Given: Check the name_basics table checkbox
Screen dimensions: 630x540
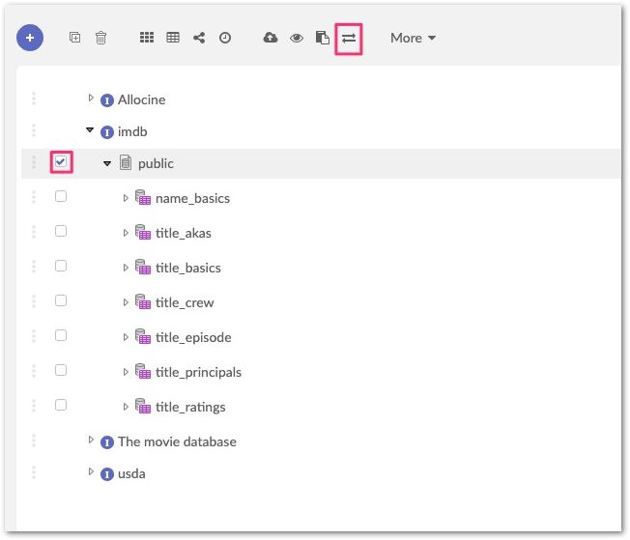Looking at the screenshot, I should 61,197.
